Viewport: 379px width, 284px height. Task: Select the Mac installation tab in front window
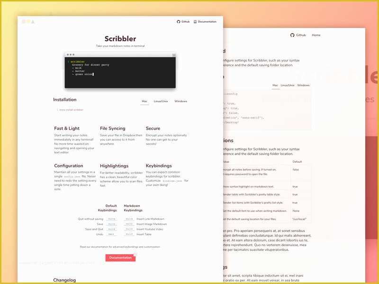pyautogui.click(x=144, y=101)
